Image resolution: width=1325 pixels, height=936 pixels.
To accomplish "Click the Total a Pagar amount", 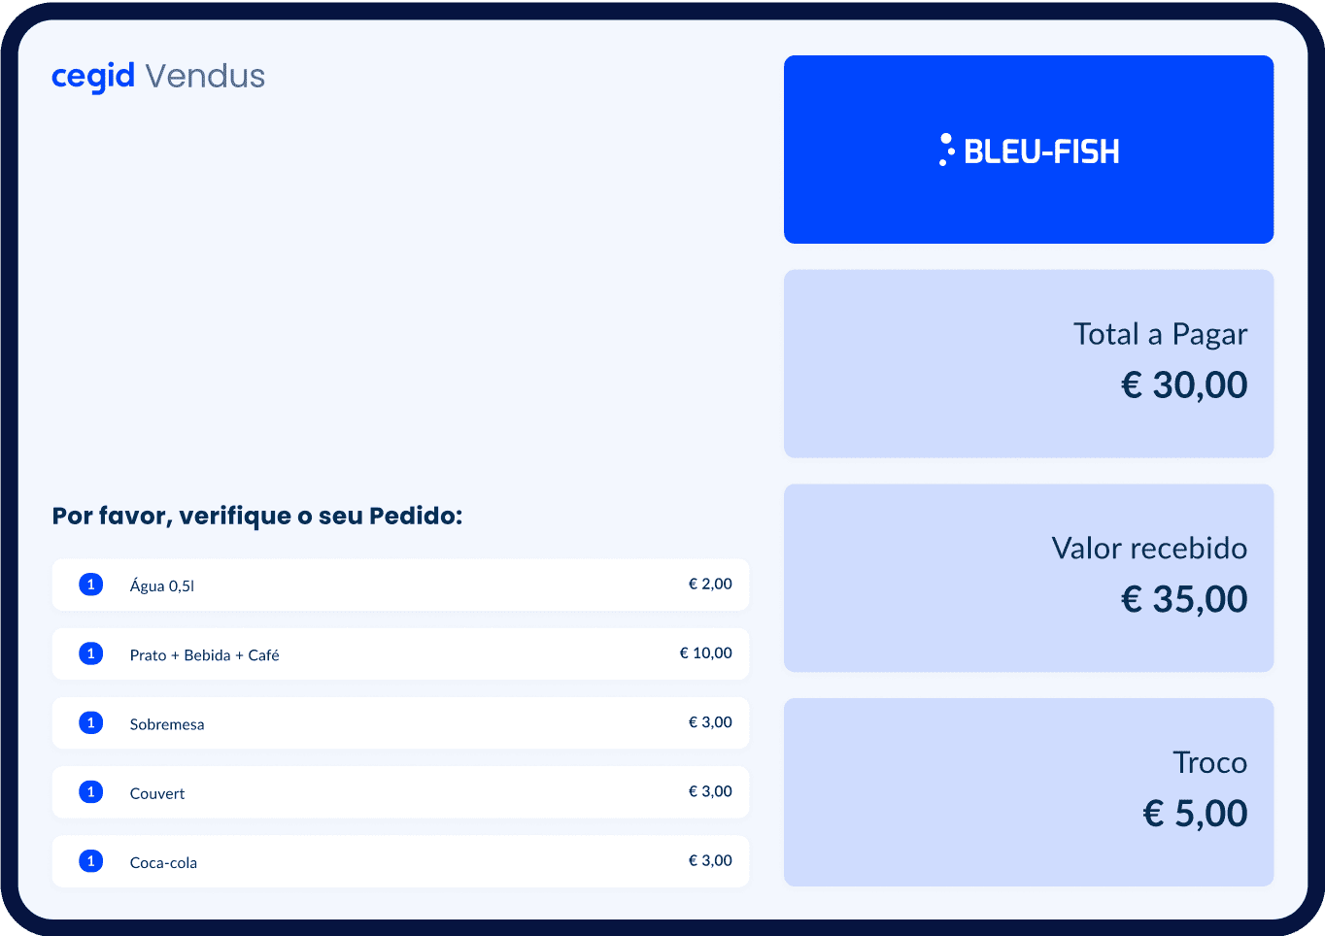I will (x=1183, y=384).
